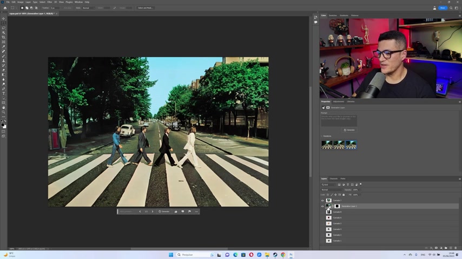Image resolution: width=462 pixels, height=259 pixels.
Task: Select the Clone Stamp tool
Action: (4, 61)
